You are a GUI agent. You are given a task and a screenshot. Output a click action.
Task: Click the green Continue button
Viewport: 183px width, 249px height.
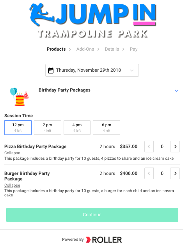point(92,215)
